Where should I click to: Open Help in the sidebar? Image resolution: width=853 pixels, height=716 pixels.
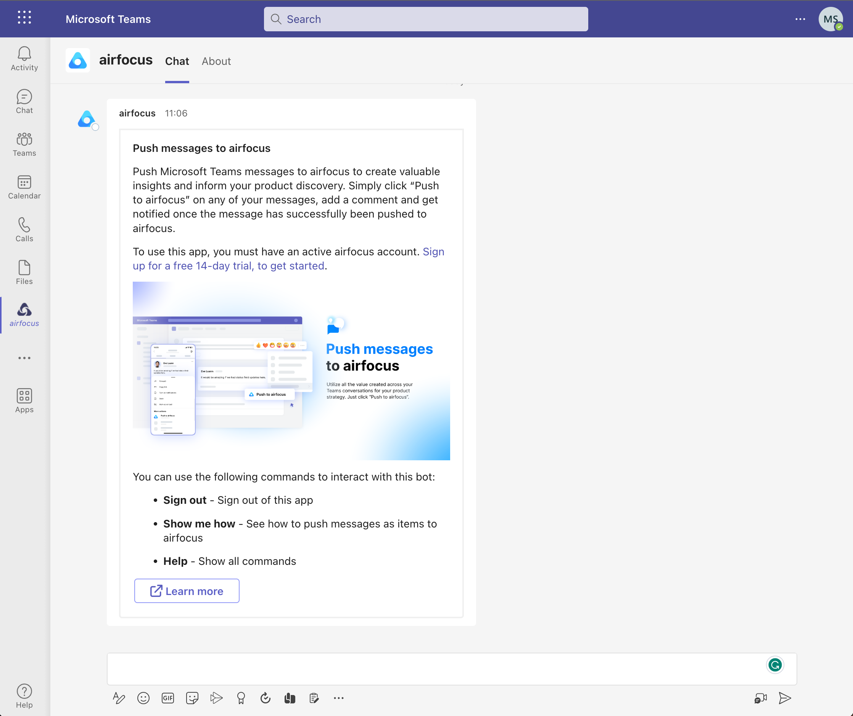(24, 696)
